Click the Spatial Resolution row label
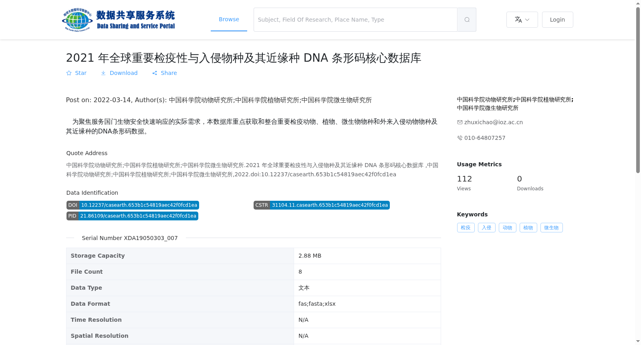 (x=99, y=336)
